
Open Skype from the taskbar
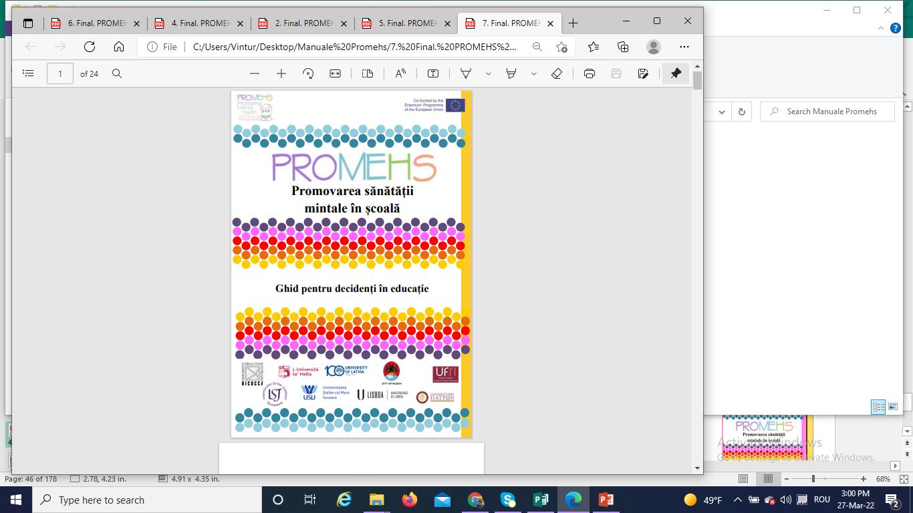(508, 500)
